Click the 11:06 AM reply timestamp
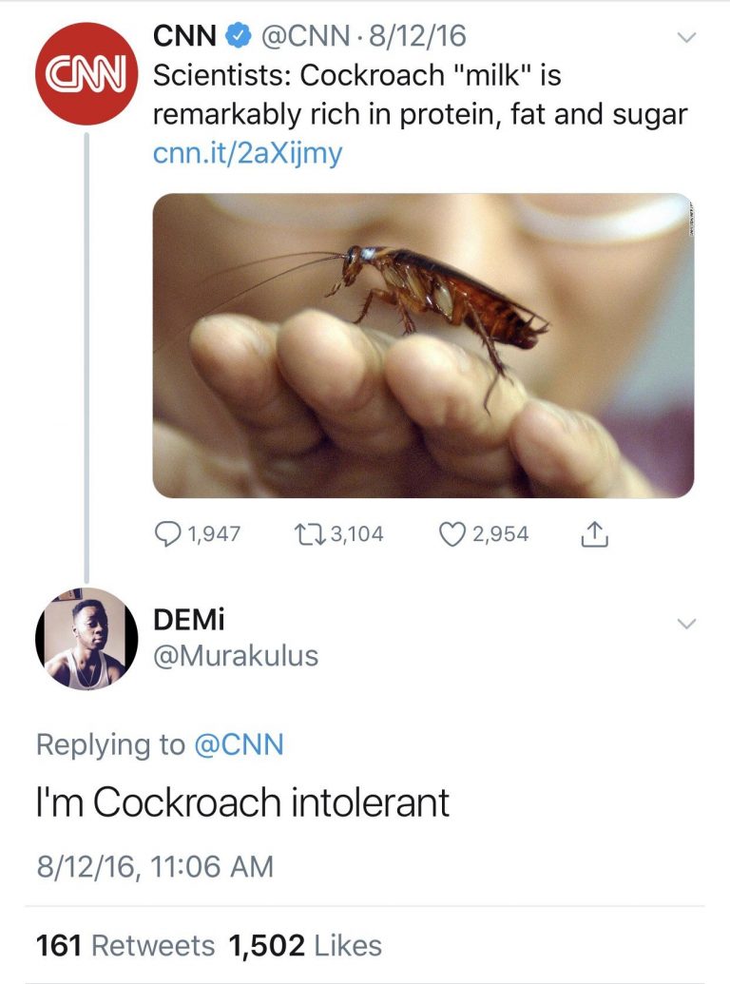The width and height of the screenshot is (730, 984). click(x=219, y=867)
